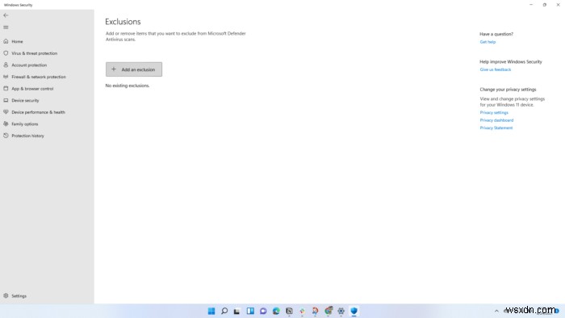
Task: Click the Add an exclusion button
Action: coord(134,69)
